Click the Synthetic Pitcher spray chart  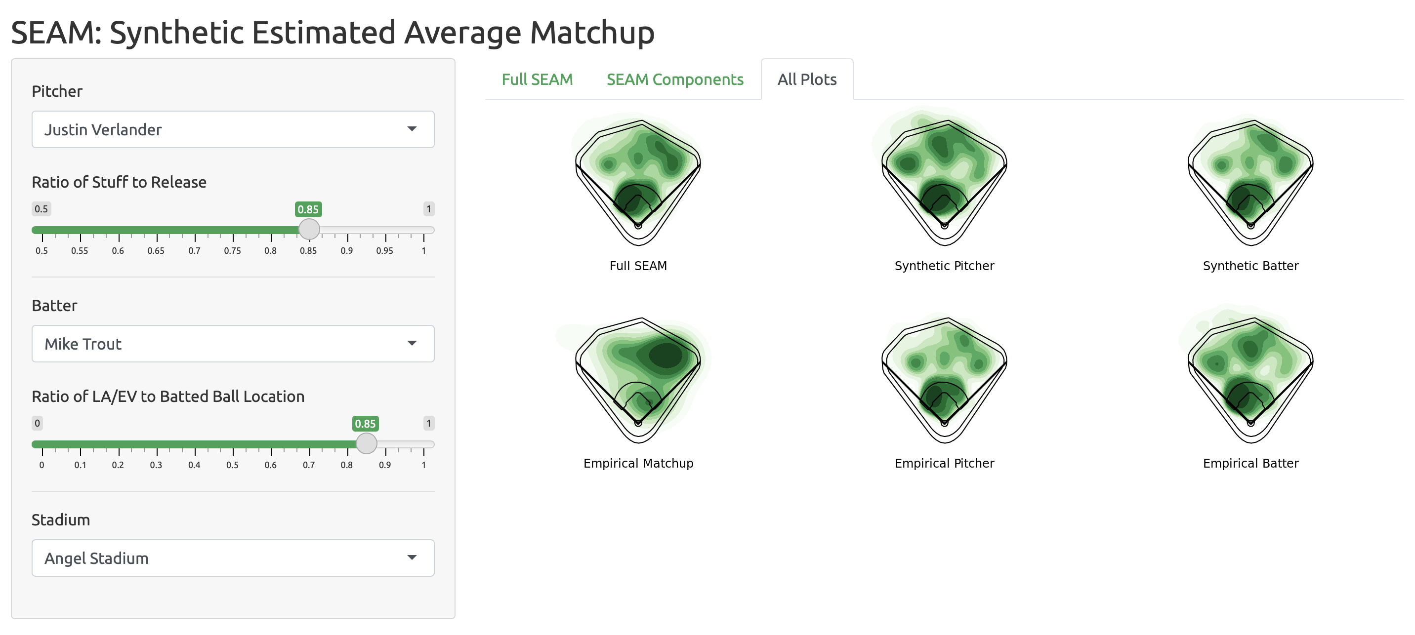point(944,181)
